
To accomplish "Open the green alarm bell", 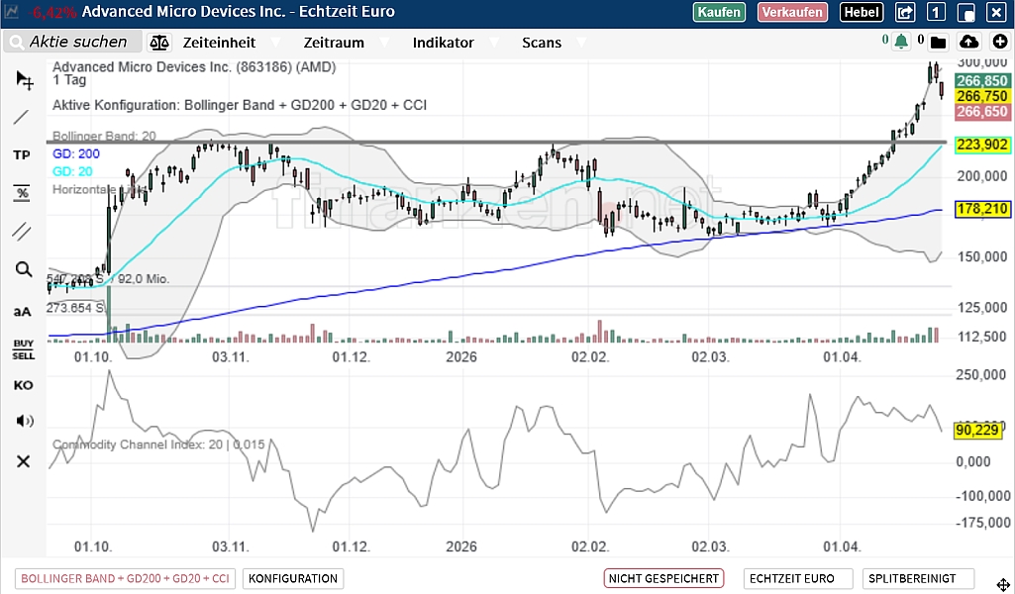I will pos(901,42).
